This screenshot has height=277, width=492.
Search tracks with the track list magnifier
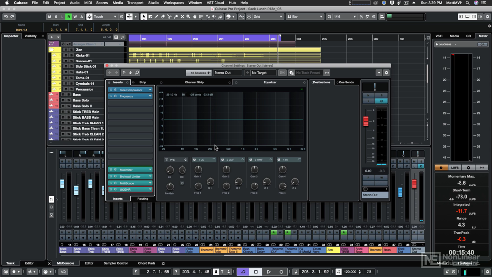123,37
